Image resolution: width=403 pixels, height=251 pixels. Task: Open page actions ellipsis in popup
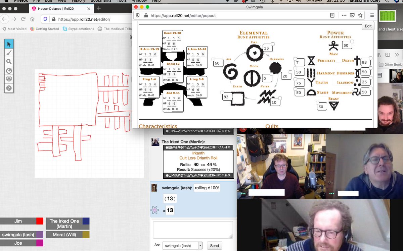coord(344,15)
